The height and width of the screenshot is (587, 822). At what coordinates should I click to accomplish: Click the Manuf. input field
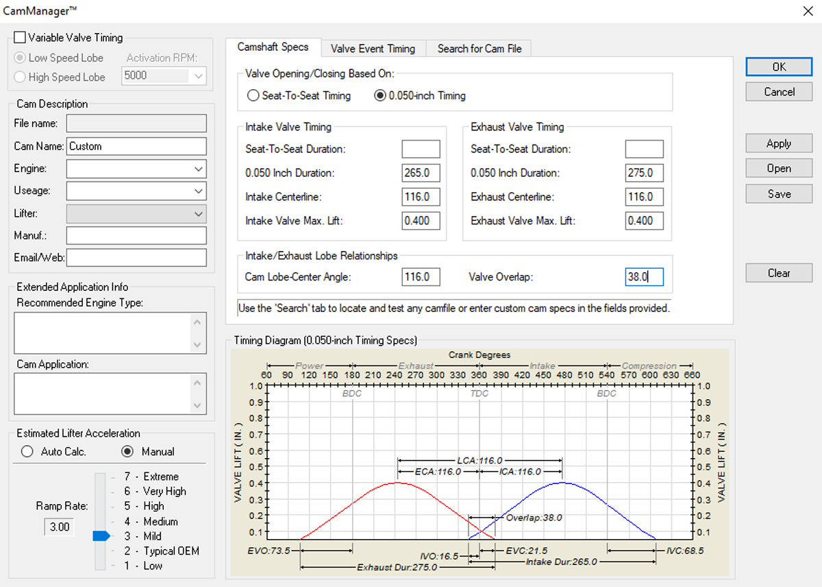[x=136, y=236]
